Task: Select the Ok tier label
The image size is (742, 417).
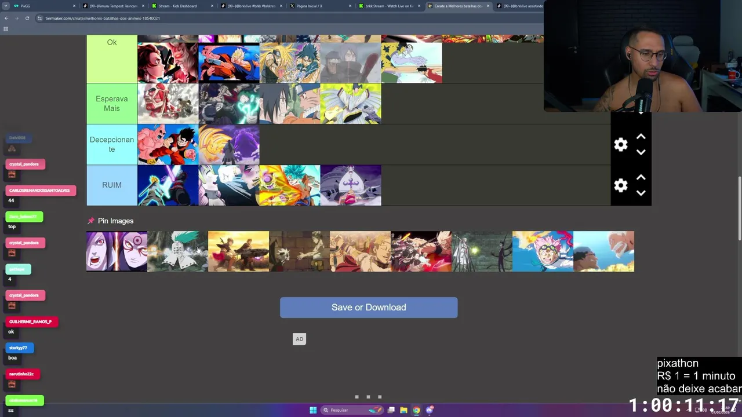Action: pos(112,59)
